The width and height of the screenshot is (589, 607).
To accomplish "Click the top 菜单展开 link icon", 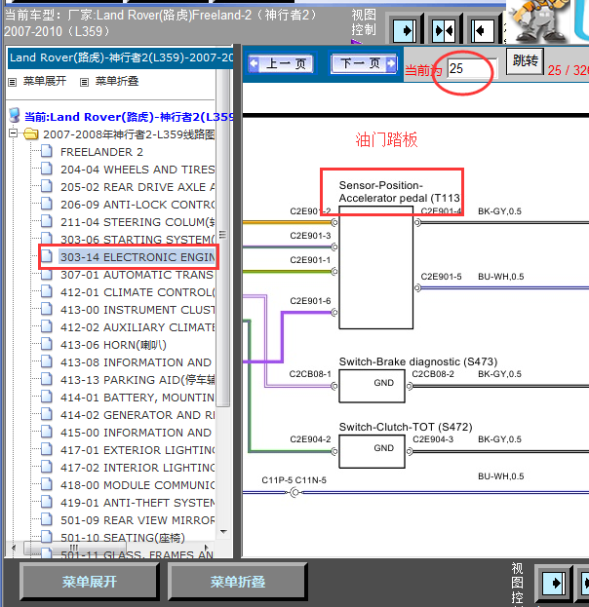I will click(13, 82).
